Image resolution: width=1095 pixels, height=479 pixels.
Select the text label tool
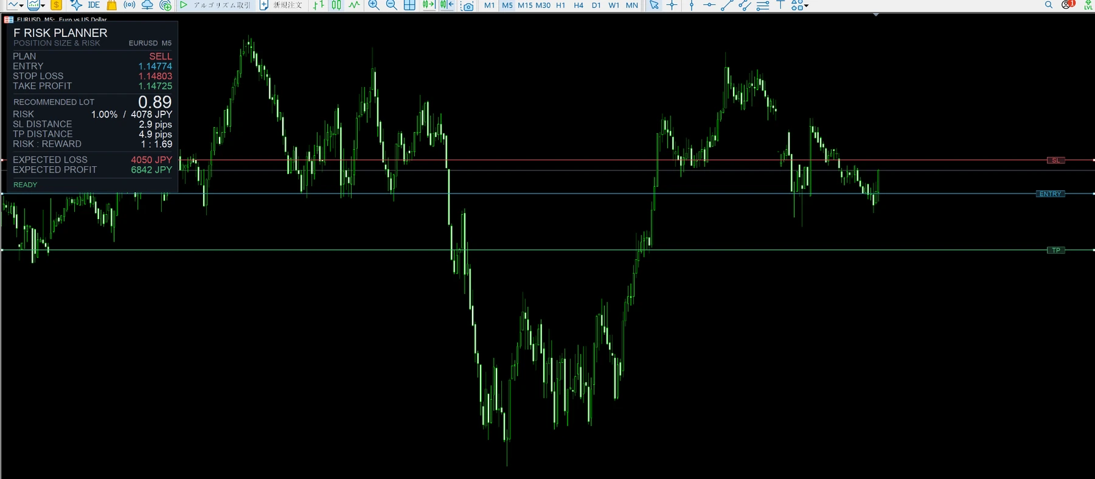click(780, 5)
